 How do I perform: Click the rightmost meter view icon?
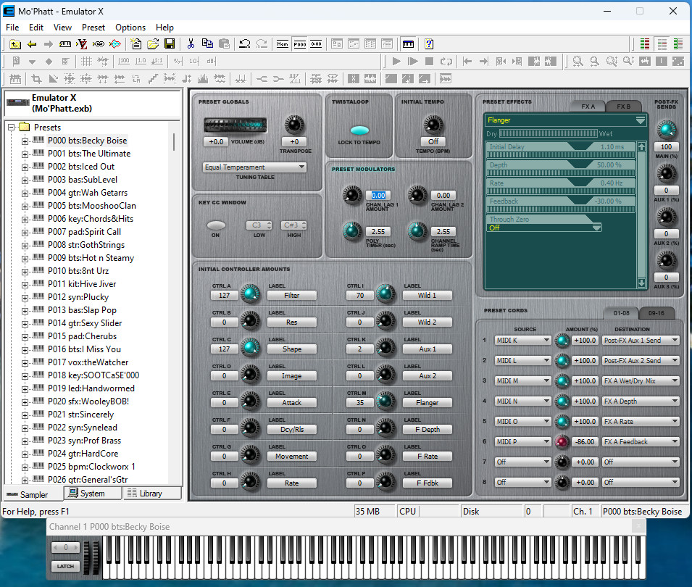coord(678,44)
